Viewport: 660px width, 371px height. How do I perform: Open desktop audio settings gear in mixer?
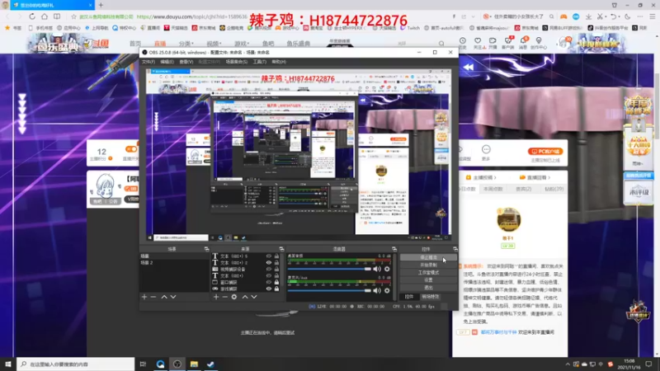[x=387, y=269]
